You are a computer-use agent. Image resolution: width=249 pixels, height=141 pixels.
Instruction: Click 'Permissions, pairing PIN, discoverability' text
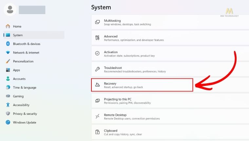point(127,103)
